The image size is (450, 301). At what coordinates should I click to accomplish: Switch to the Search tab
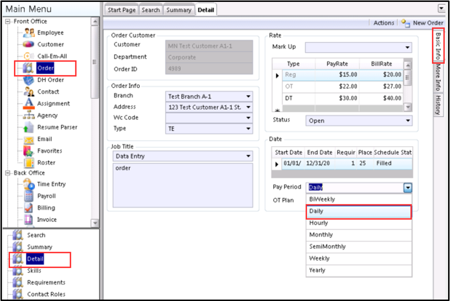point(151,10)
